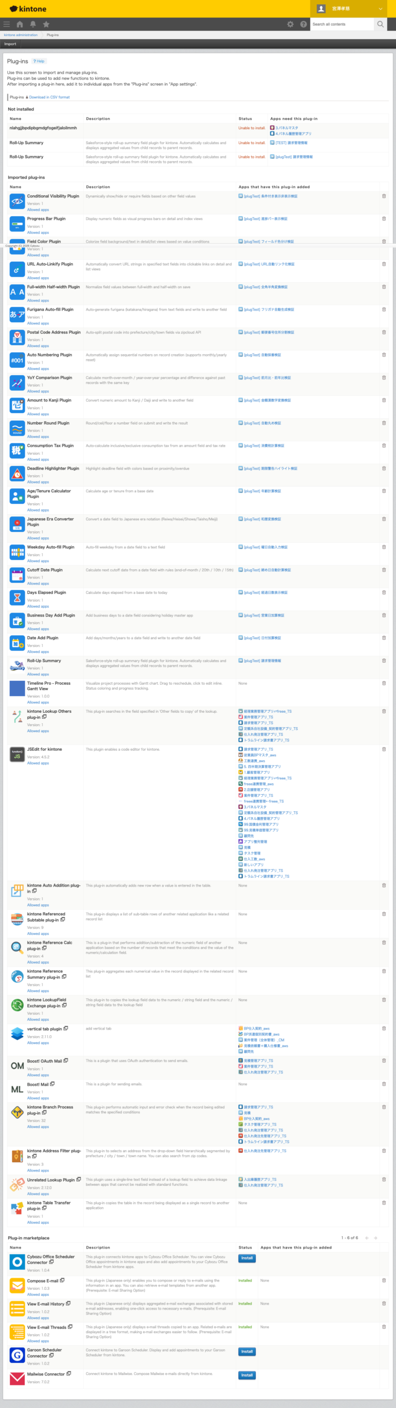Expand the user account dropdown
This screenshot has height=1408, width=396.
click(x=380, y=9)
